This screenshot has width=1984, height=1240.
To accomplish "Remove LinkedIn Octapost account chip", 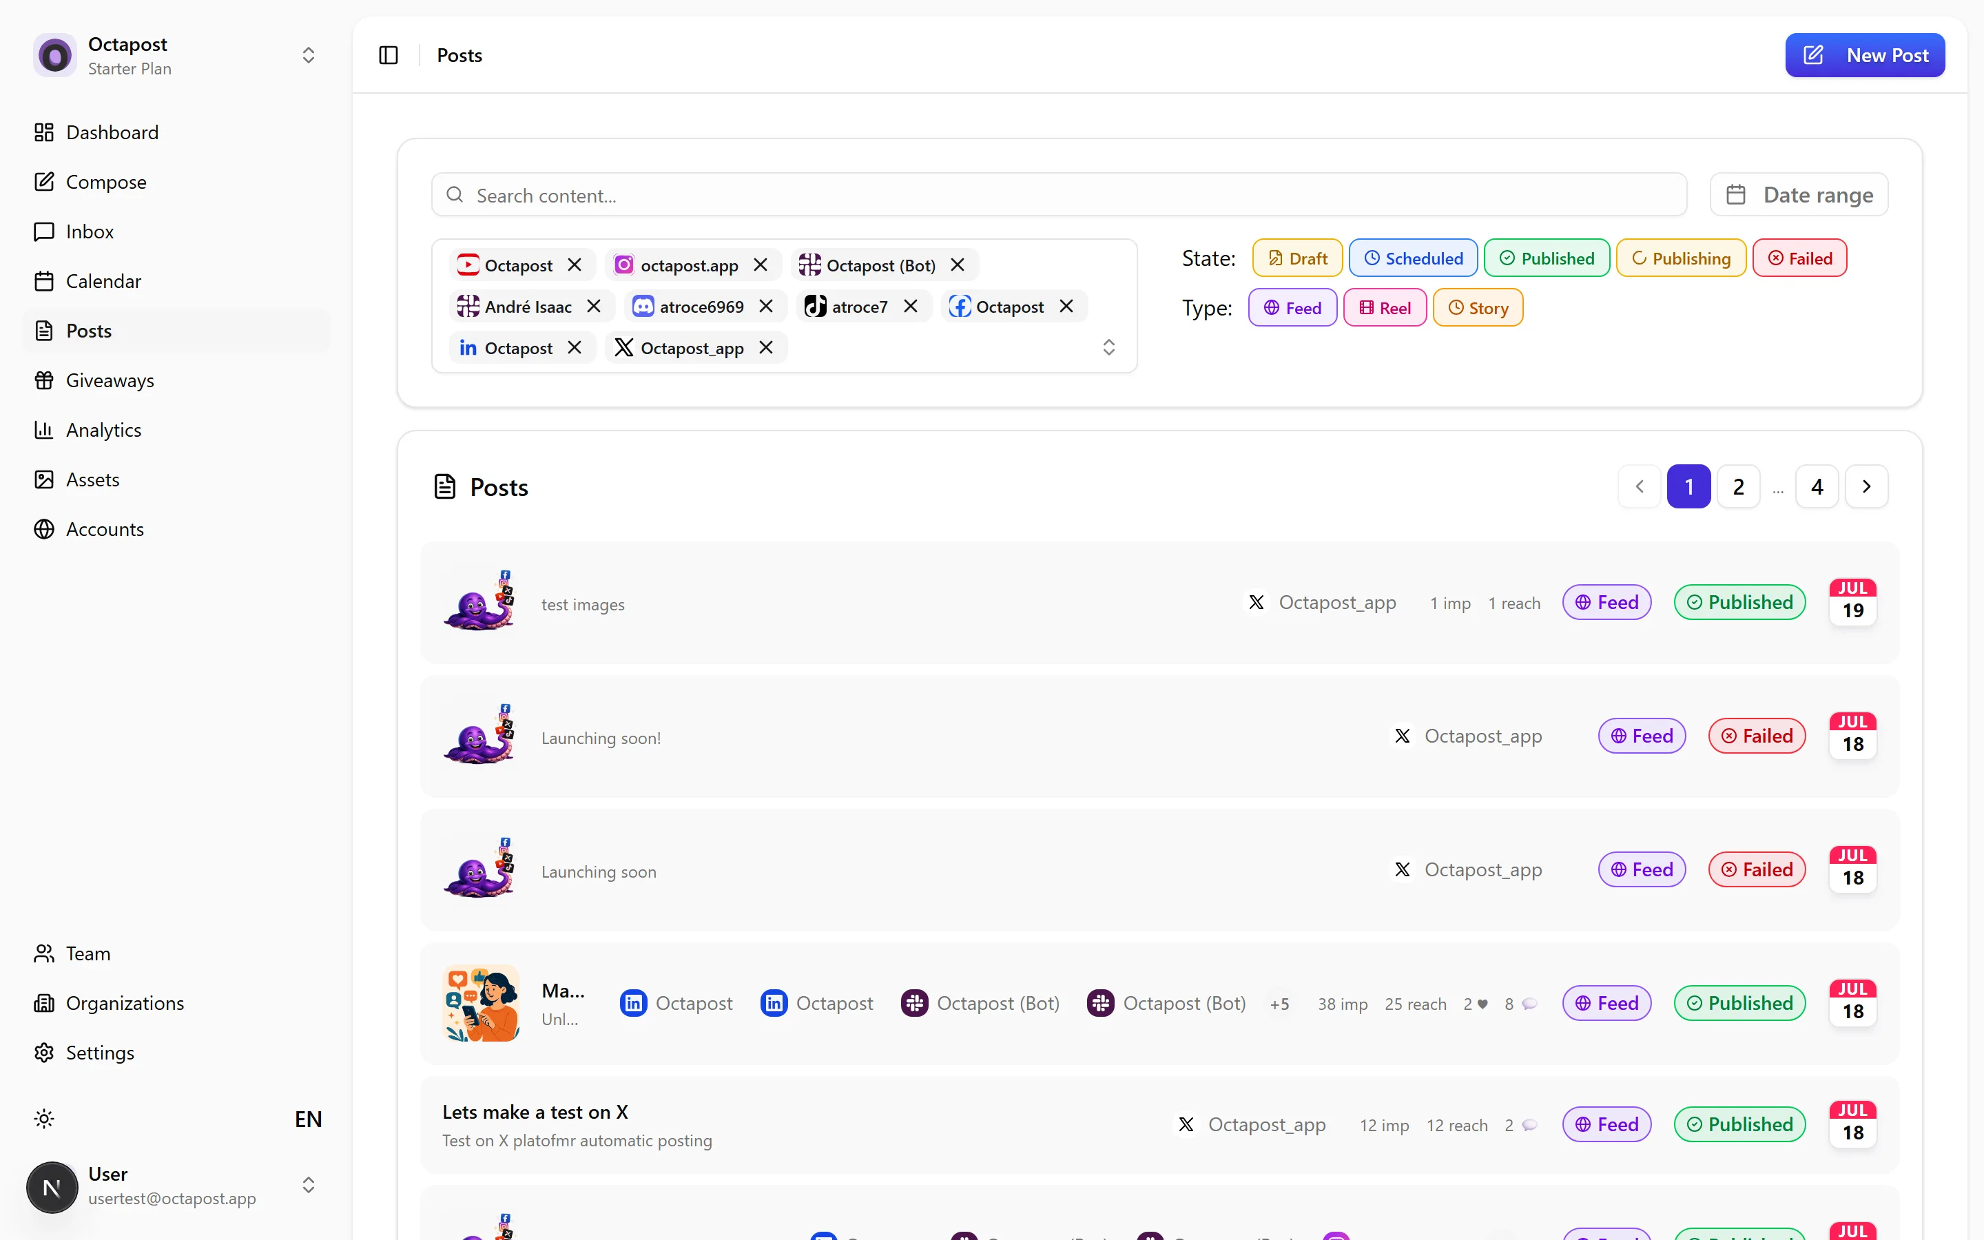I will pyautogui.click(x=575, y=348).
